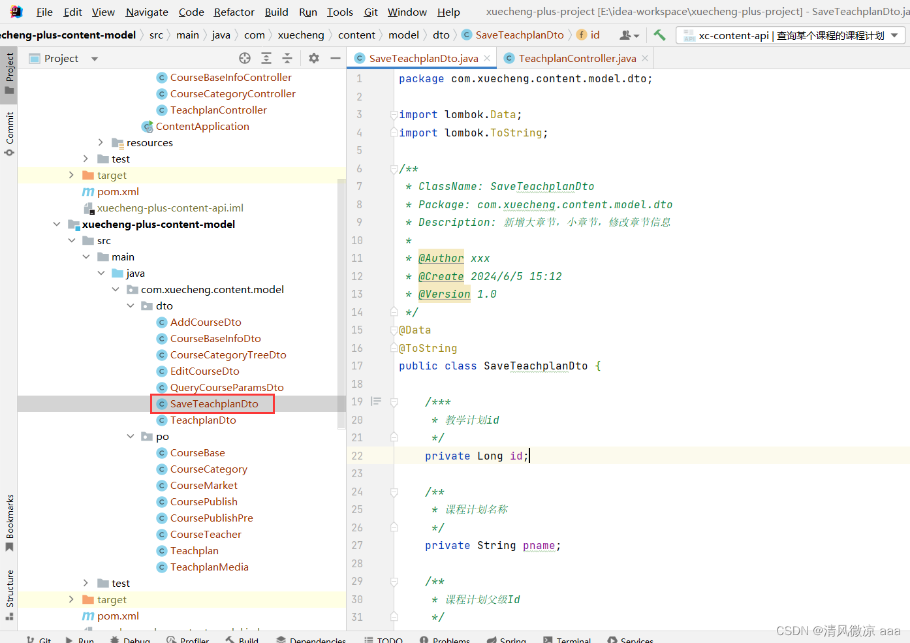This screenshot has width=910, height=643.
Task: Click the line 19 gutter comment icon
Action: [376, 401]
